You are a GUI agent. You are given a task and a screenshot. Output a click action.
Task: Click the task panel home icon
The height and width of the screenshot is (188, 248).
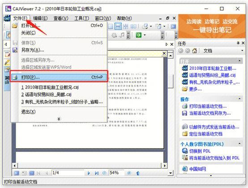click(195, 51)
